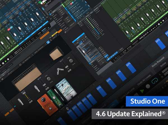Adjust the Mic A yellow level fader
Image resolution: width=168 pixels, height=125 pixels.
[26, 95]
